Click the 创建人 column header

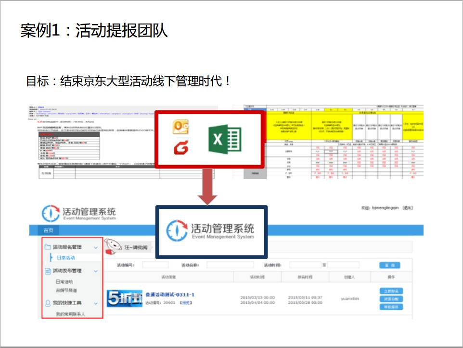pyautogui.click(x=349, y=277)
